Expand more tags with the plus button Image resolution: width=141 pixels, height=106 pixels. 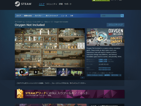[120, 75]
